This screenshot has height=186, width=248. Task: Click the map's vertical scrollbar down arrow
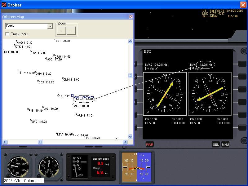[x=130, y=136]
